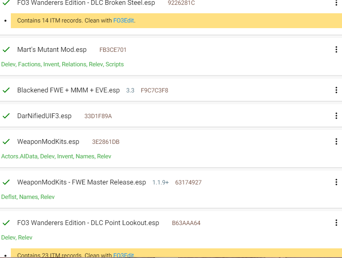Open the three-dot menu for WeaponModKits.esp
This screenshot has height=258, width=342.
tap(336, 141)
